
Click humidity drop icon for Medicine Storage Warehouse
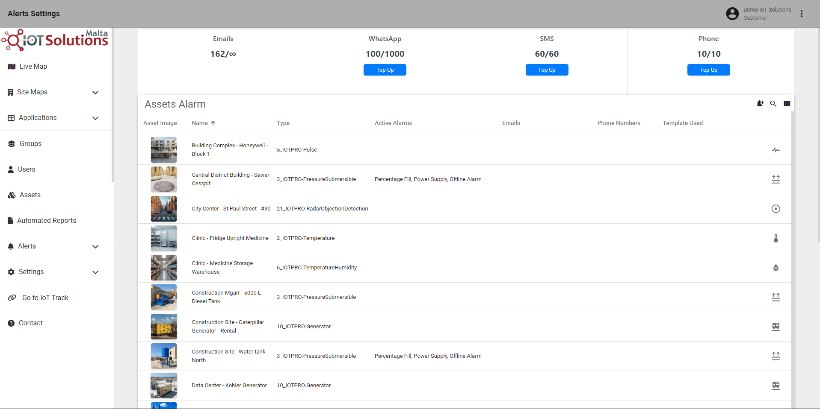[x=776, y=268]
